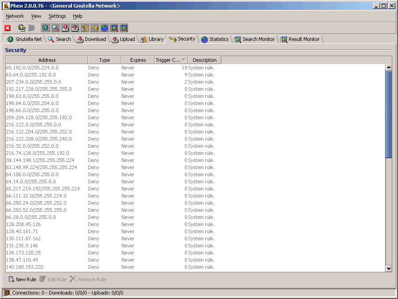The width and height of the screenshot is (398, 299).
Task: Select the rule 64.106.0.0/255.255.0.0
Action: pyautogui.click(x=113, y=174)
